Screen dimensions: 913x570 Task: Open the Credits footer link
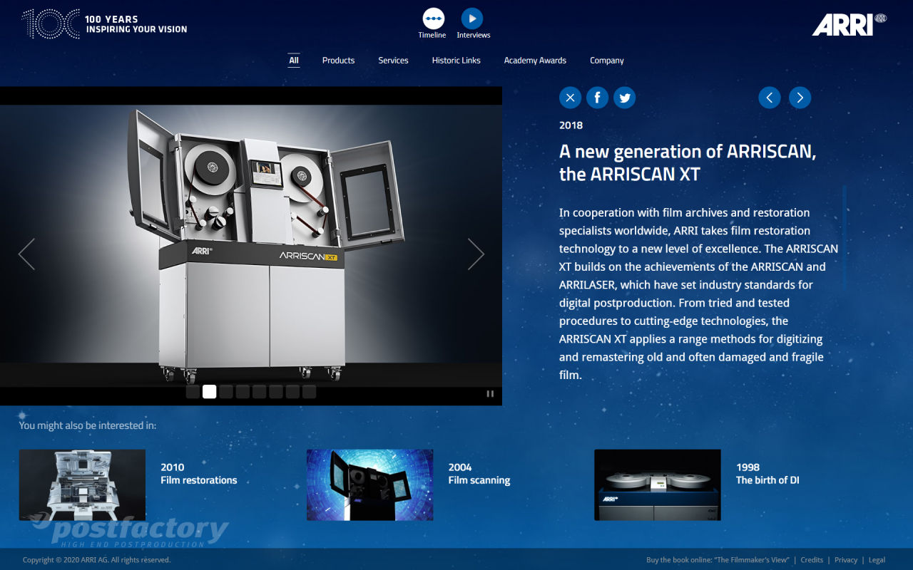point(812,560)
